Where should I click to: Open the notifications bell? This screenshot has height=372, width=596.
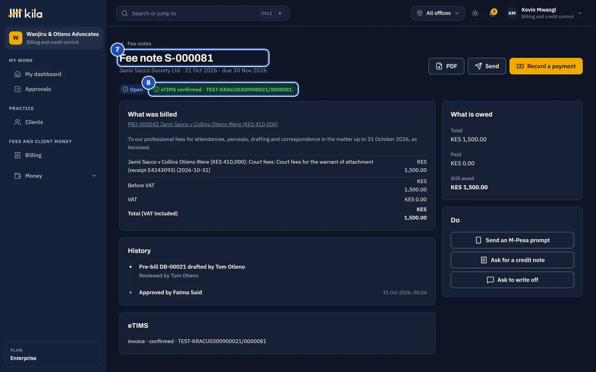[x=492, y=13]
